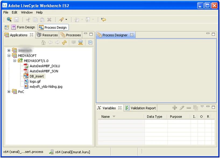Maximize the Process Designer panel
The image size is (220, 158).
tap(213, 34)
